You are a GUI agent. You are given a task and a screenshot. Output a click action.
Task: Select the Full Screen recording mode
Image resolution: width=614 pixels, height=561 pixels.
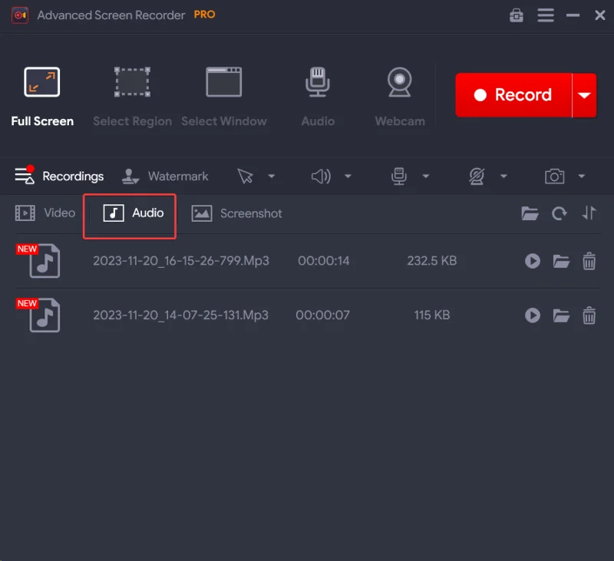41,91
